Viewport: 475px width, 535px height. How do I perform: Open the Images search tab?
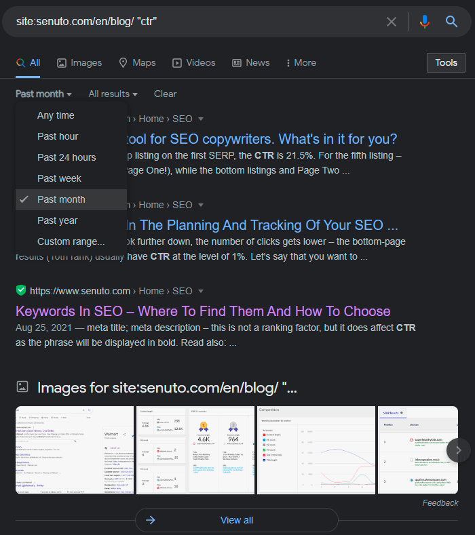point(79,62)
